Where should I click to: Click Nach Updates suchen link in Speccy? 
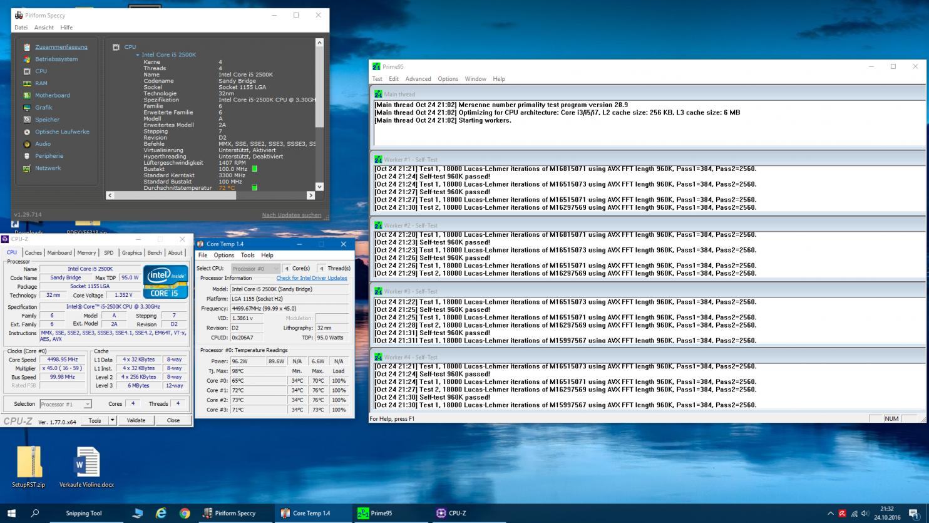(x=291, y=215)
